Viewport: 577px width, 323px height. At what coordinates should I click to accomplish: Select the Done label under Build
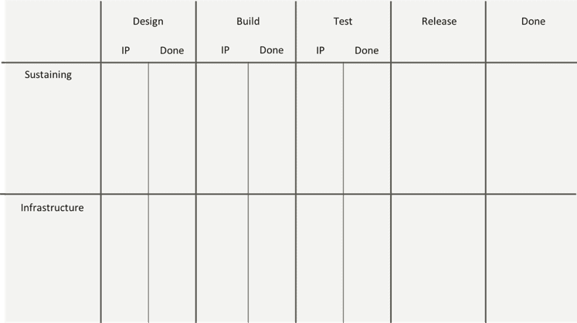(272, 50)
